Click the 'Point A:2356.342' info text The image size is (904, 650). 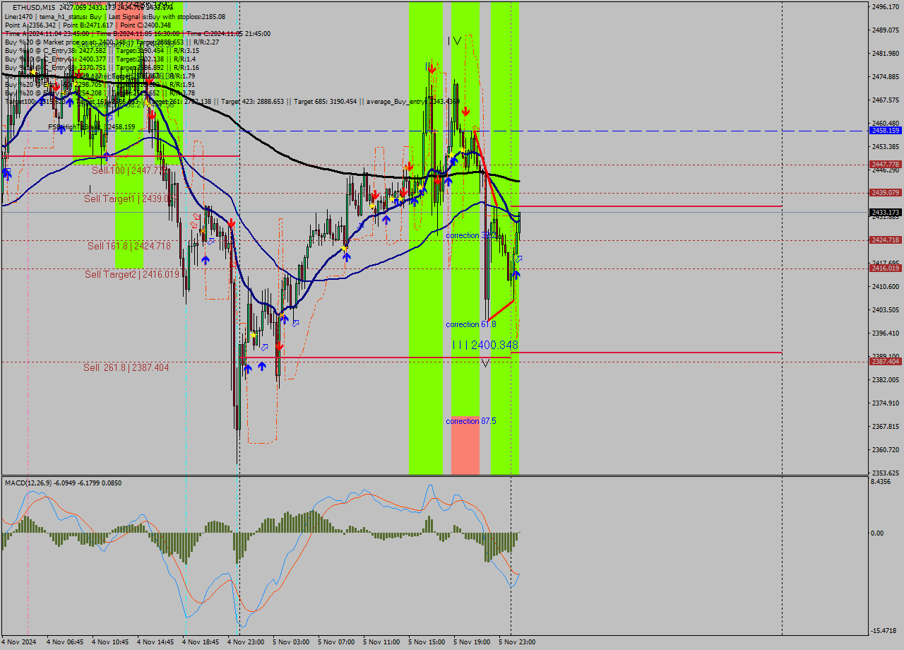30,25
